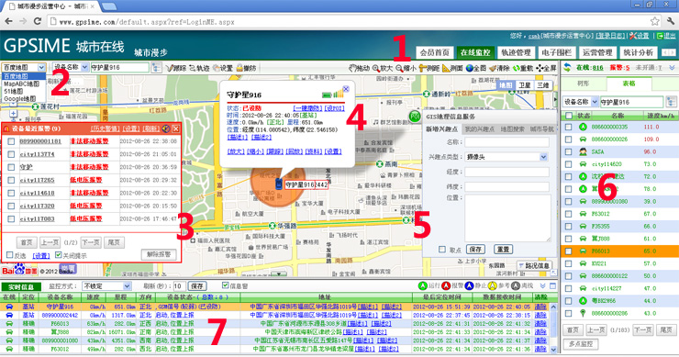Click the 多点监控 button

[581, 344]
